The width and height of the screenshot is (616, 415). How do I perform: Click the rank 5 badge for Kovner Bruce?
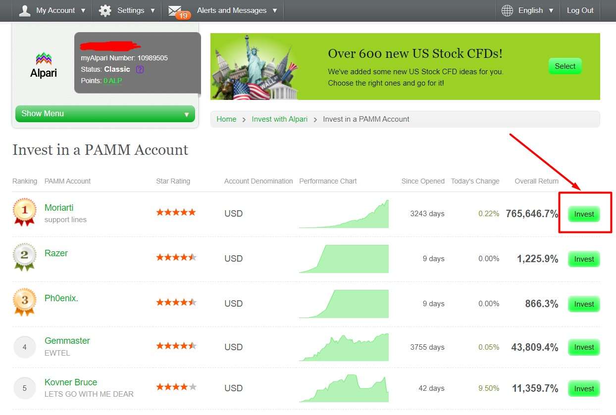(25, 388)
